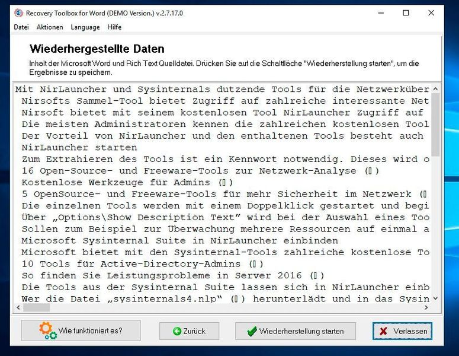Start recovery with Wiederherstellung starten
Image resolution: width=459 pixels, height=356 pixels.
point(296,331)
